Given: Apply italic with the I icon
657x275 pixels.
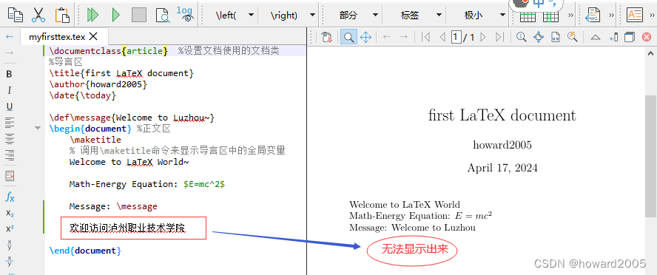Looking at the screenshot, I should click(9, 90).
